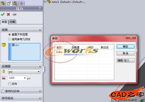The height and width of the screenshot is (102, 145).
Task: Open help for the 压力 panel
Action: tap(40, 9)
